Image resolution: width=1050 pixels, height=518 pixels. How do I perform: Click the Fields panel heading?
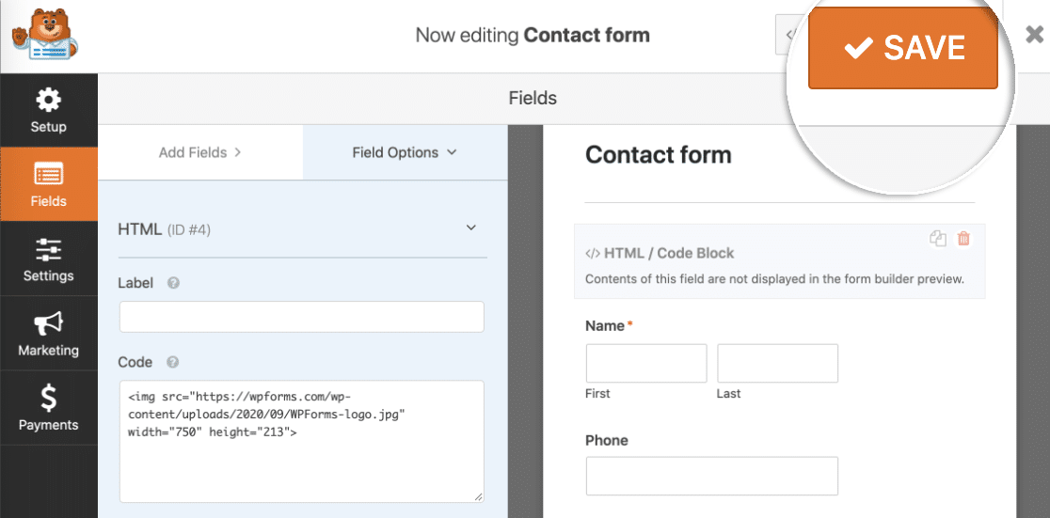pyautogui.click(x=533, y=99)
